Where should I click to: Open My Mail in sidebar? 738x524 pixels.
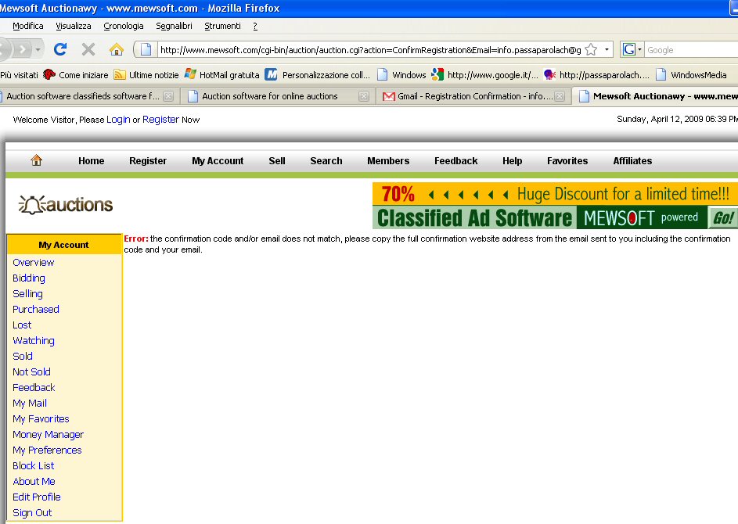30,403
